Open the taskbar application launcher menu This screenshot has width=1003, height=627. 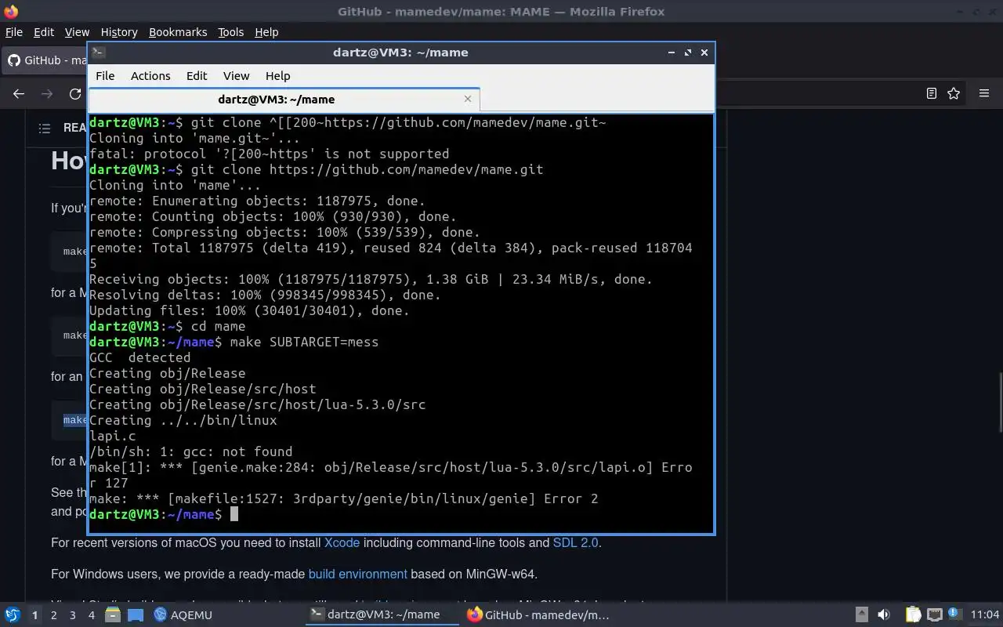(13, 614)
